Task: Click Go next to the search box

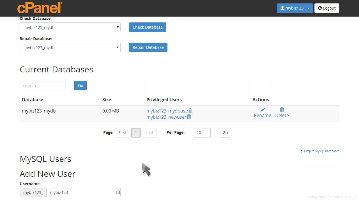Action: tap(80, 86)
